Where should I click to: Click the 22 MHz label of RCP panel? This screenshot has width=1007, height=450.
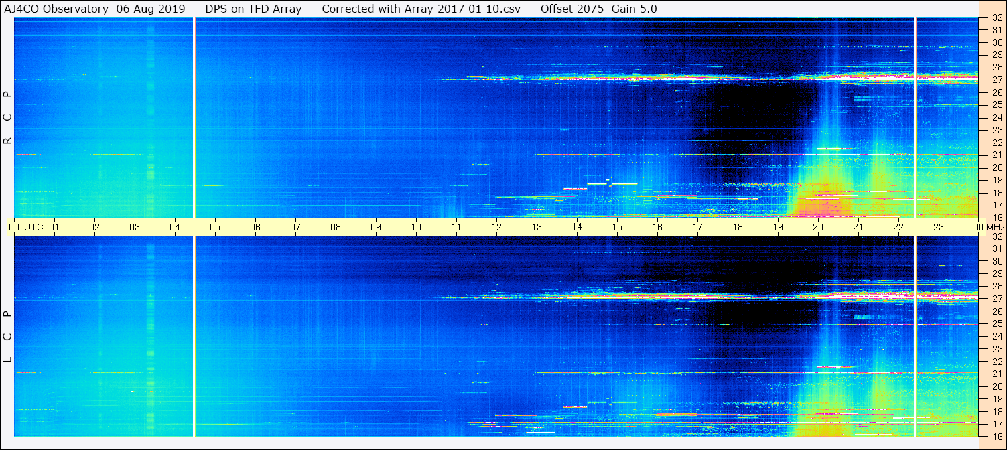(x=996, y=142)
